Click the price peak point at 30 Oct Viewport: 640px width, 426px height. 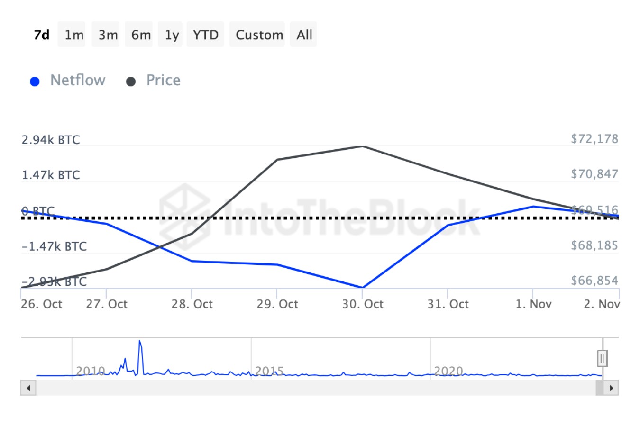point(363,146)
